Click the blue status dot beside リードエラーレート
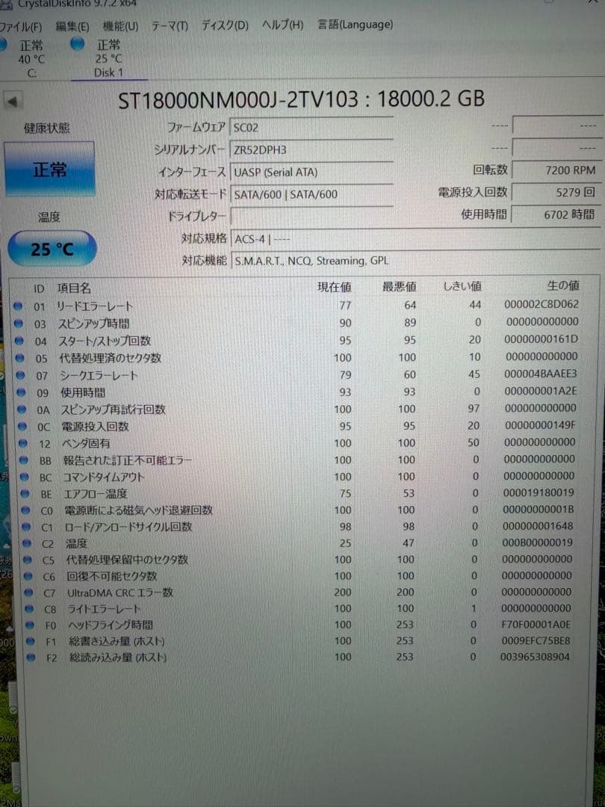The height and width of the screenshot is (807, 605). 19,306
